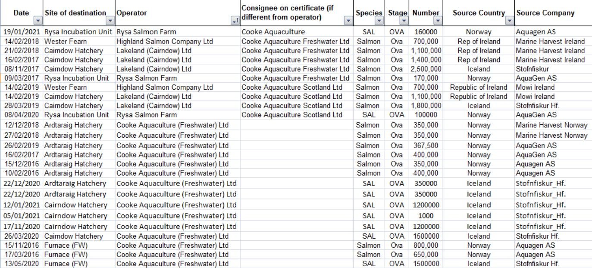Open the Site of destination filter dropdown

[x=110, y=21]
